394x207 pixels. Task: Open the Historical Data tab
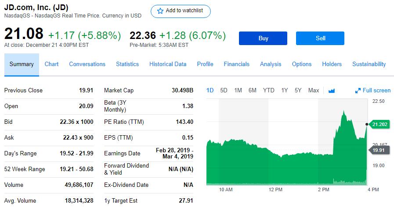[x=168, y=64]
